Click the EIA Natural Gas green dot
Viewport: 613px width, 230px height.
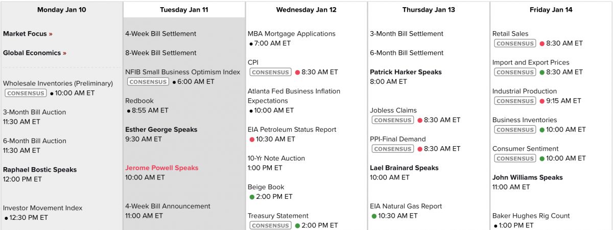coord(374,216)
